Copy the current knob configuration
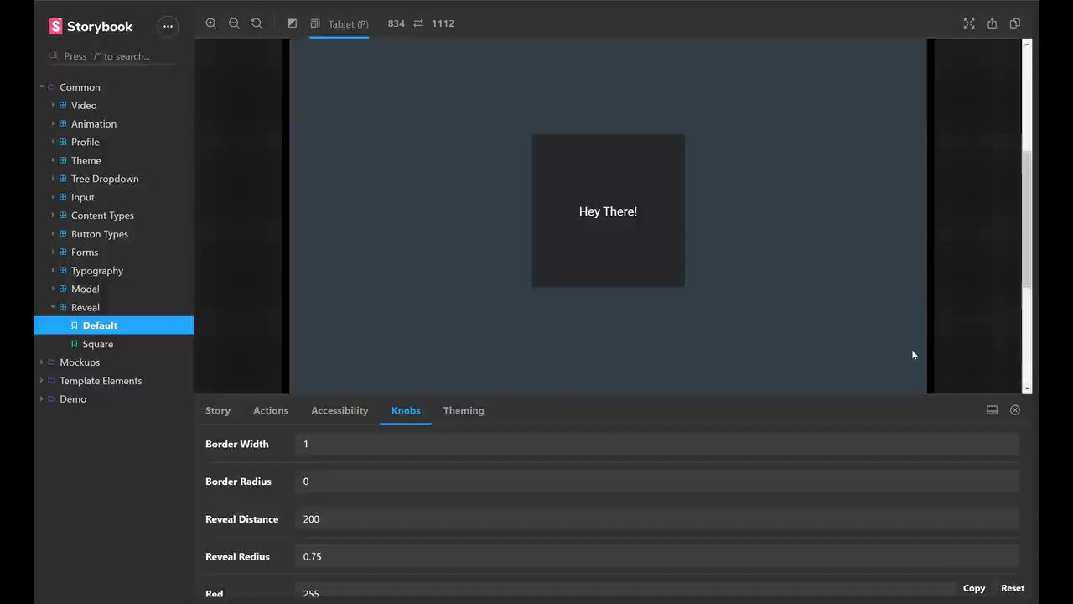 pyautogui.click(x=974, y=588)
